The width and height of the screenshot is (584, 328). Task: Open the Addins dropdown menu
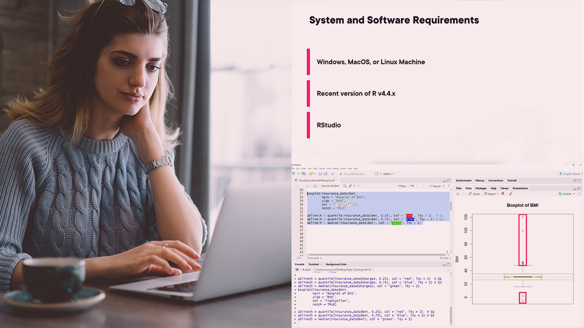(388, 174)
